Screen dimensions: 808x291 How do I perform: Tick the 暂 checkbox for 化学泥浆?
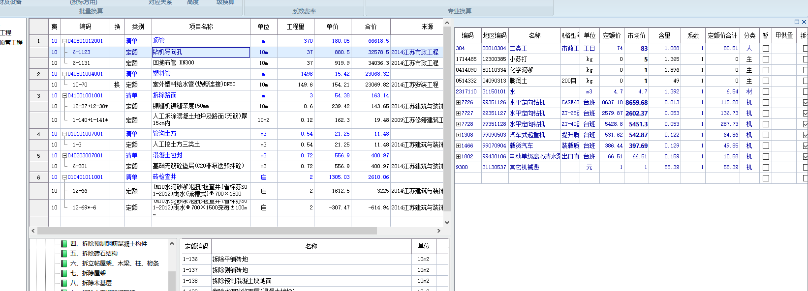point(766,70)
